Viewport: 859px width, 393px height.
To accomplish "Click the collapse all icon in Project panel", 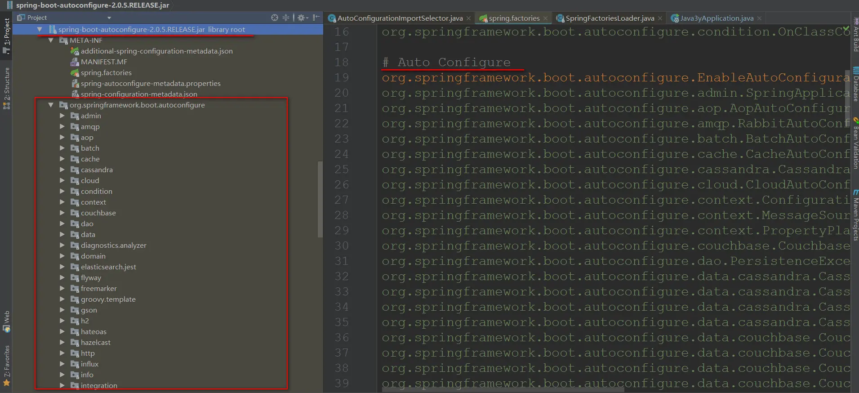I will tap(286, 18).
